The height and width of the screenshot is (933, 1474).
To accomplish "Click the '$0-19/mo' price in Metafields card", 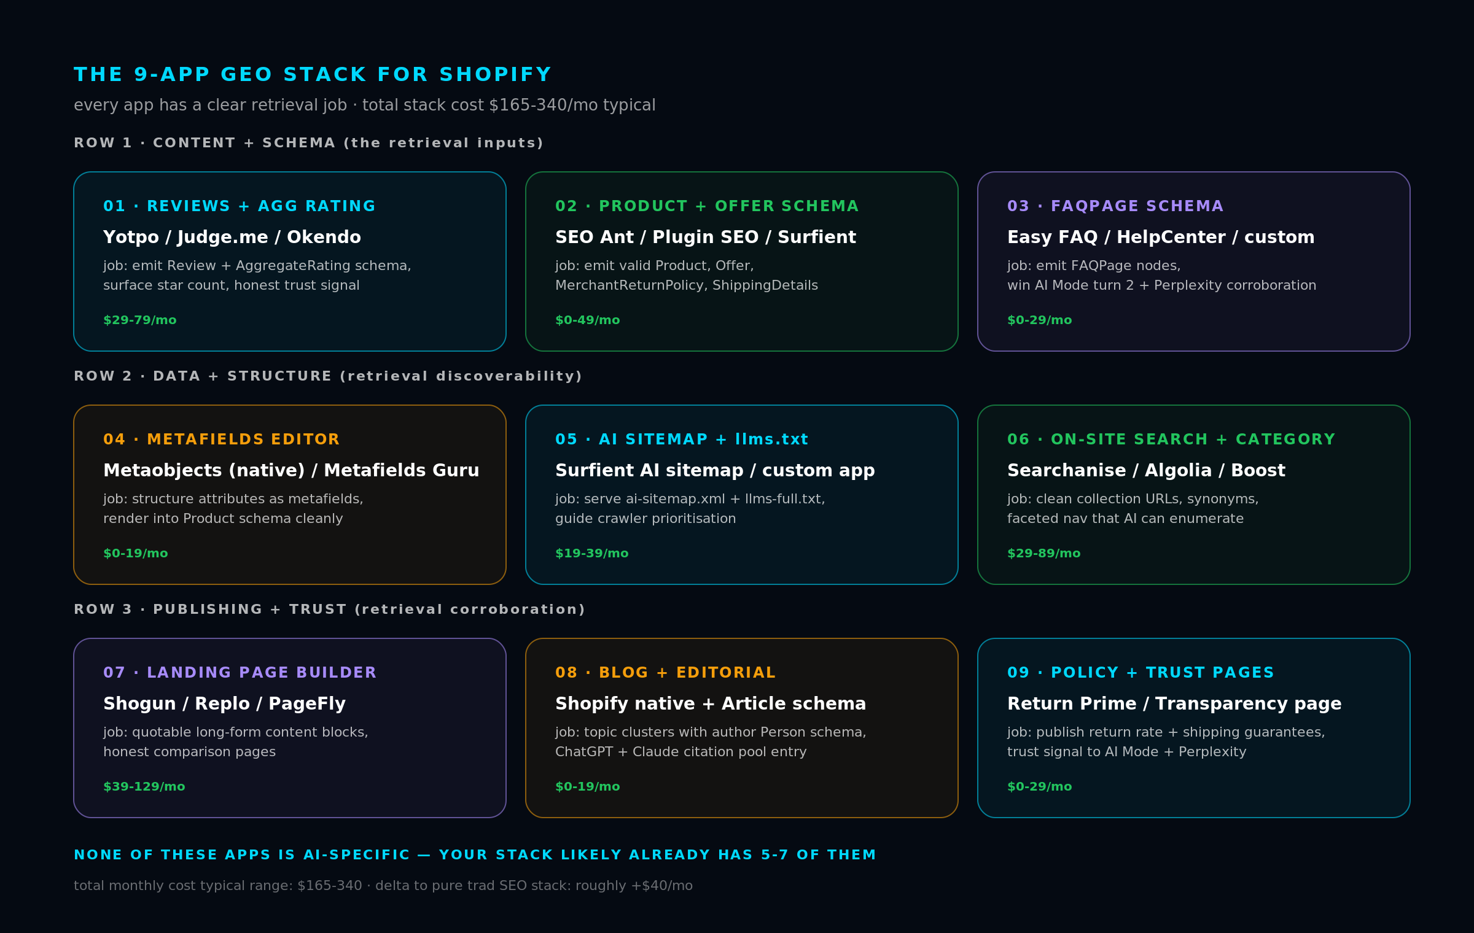I will [136, 554].
